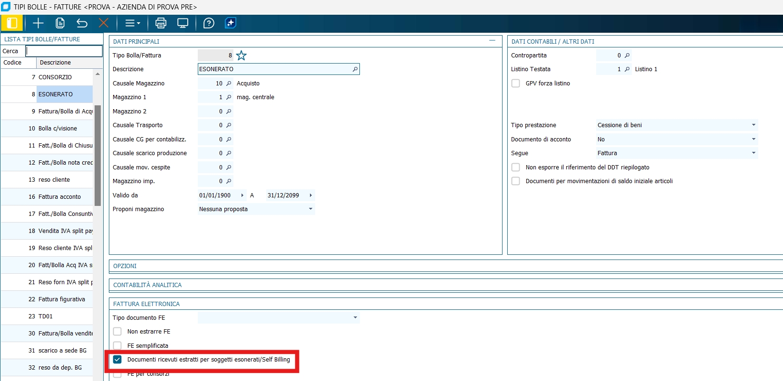Select Fattura acconto row in list
The image size is (783, 381).
pyautogui.click(x=47, y=197)
